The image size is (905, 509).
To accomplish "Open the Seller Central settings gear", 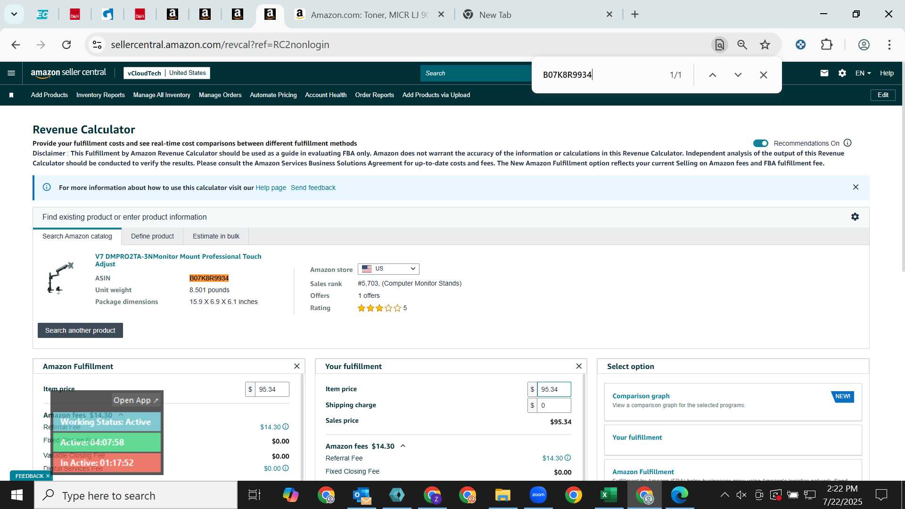I will pos(842,73).
